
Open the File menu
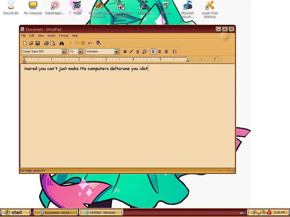24,36
